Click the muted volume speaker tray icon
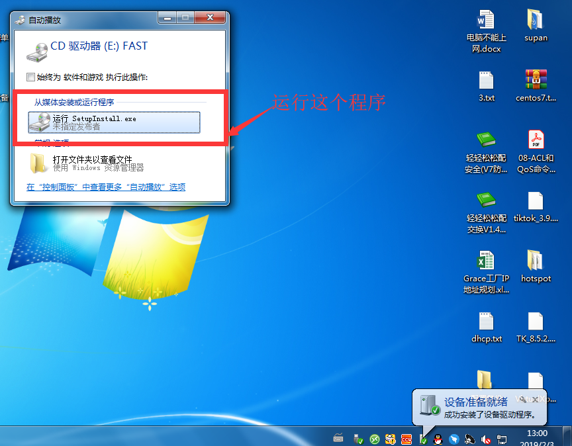 [485, 439]
